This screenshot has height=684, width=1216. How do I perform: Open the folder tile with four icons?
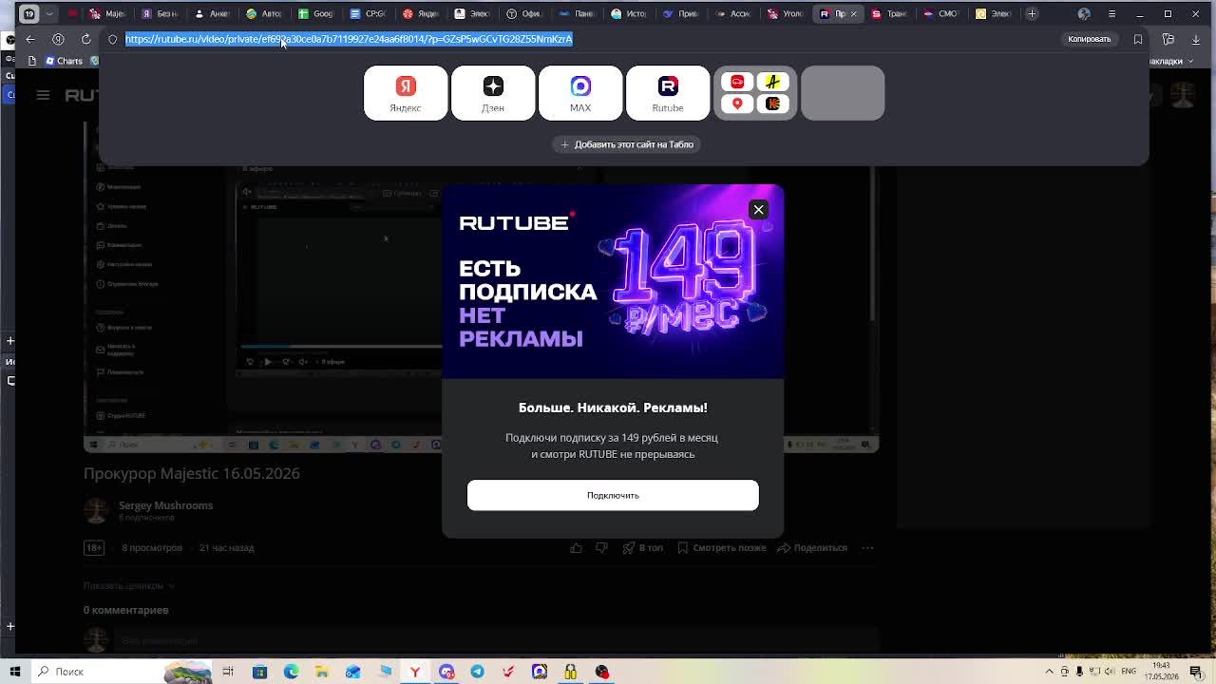coord(755,93)
